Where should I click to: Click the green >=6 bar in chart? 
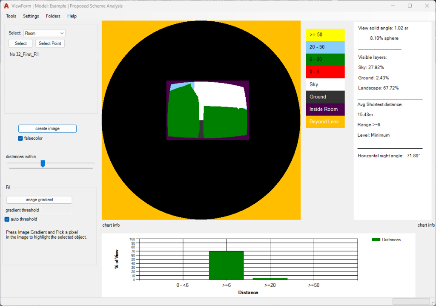tap(226, 265)
